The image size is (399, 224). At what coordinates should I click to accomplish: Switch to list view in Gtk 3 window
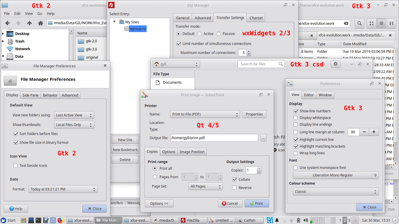[x=381, y=23]
